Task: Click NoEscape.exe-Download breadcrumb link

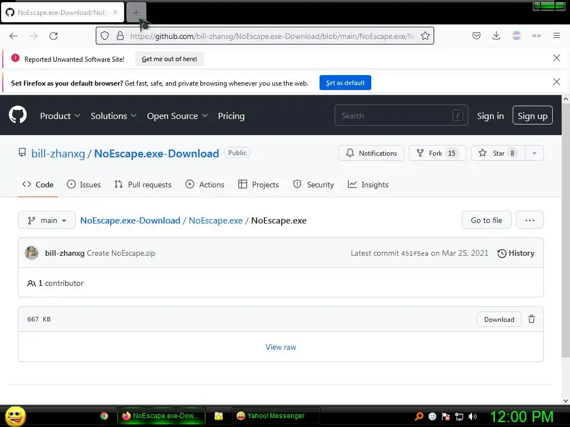Action: (x=130, y=220)
